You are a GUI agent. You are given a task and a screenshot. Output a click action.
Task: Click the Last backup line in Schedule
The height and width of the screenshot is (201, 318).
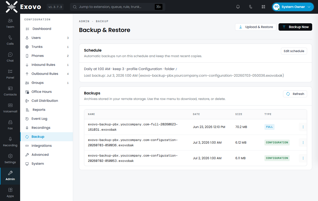(184, 75)
